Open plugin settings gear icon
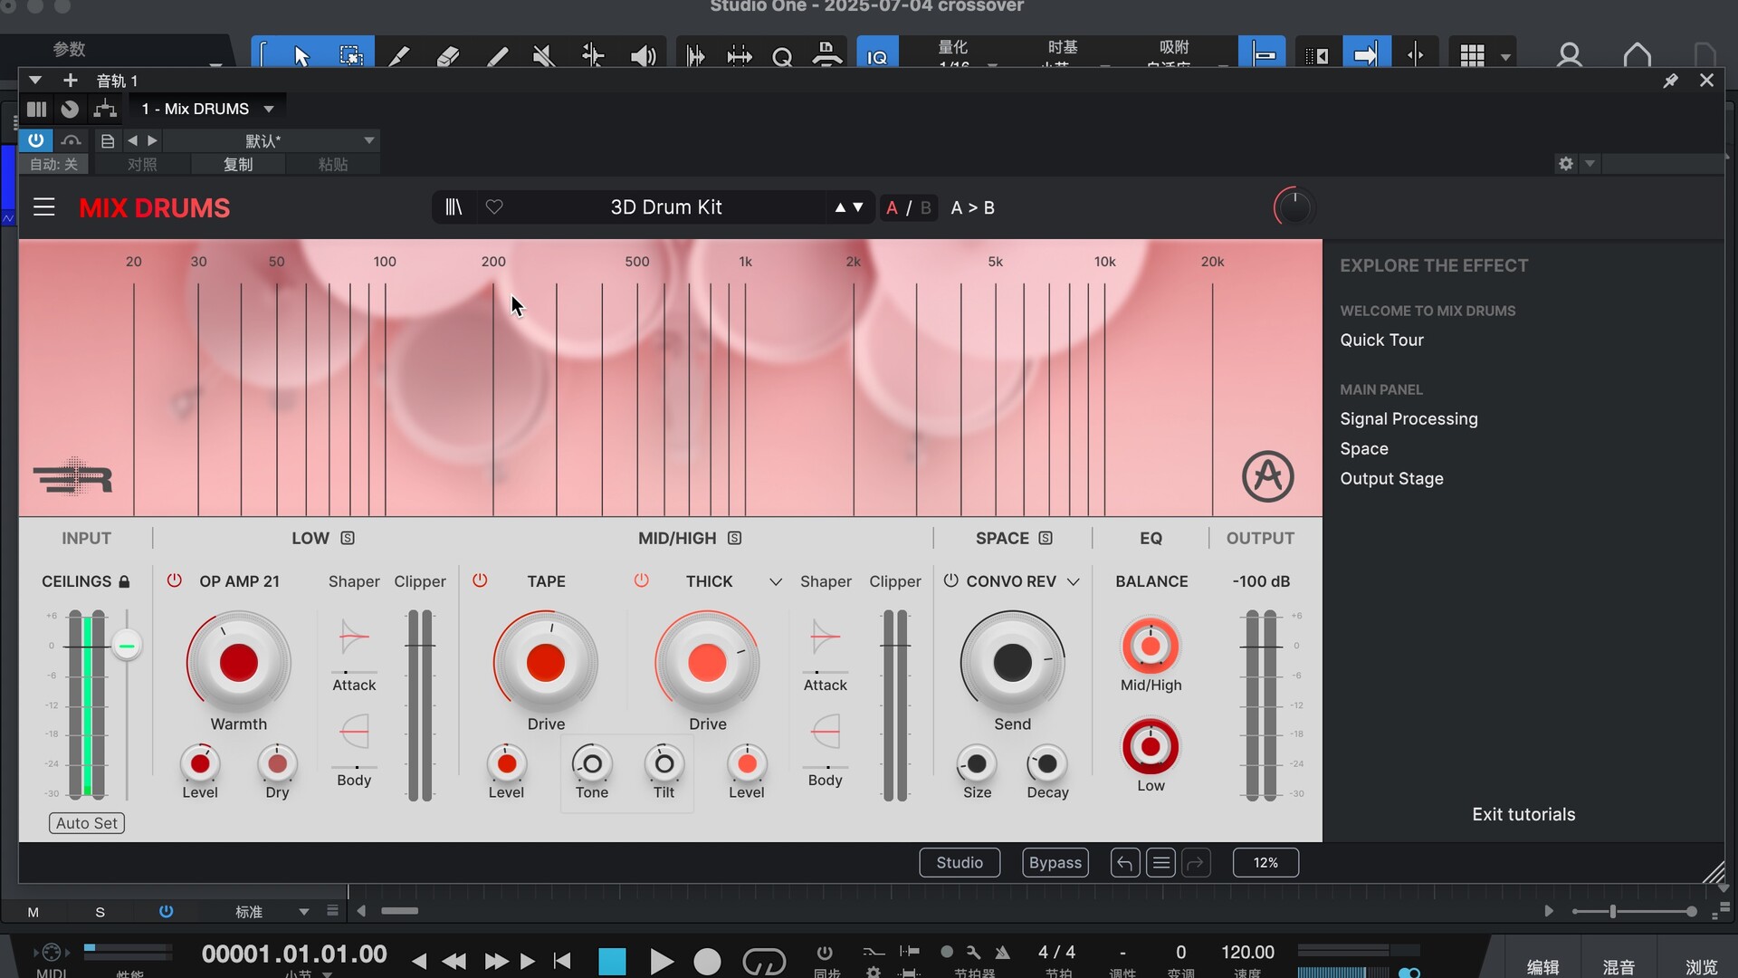 [x=1566, y=164]
